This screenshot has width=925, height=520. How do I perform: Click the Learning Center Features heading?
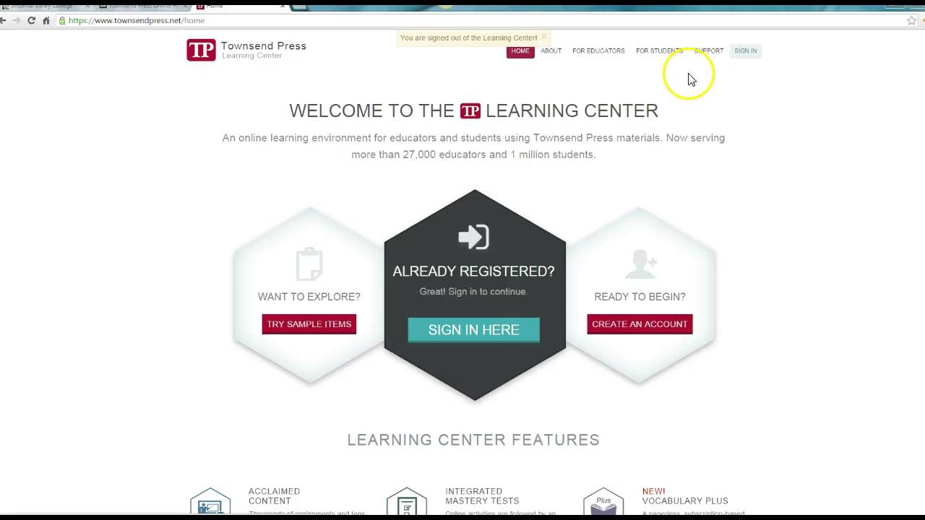[x=473, y=440]
